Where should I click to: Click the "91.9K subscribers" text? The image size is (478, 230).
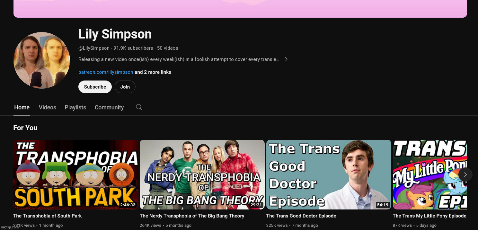pyautogui.click(x=133, y=48)
